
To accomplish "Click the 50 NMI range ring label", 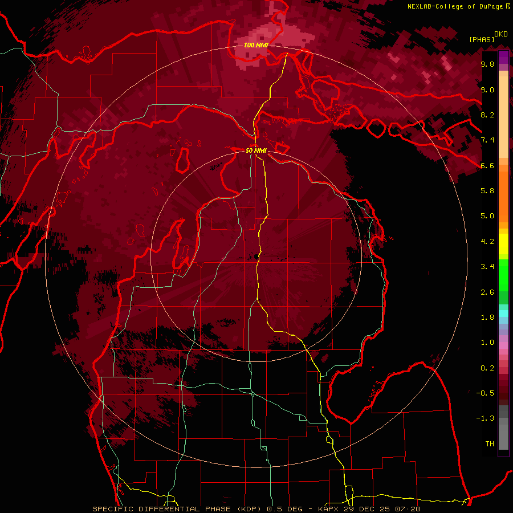I will [x=256, y=150].
